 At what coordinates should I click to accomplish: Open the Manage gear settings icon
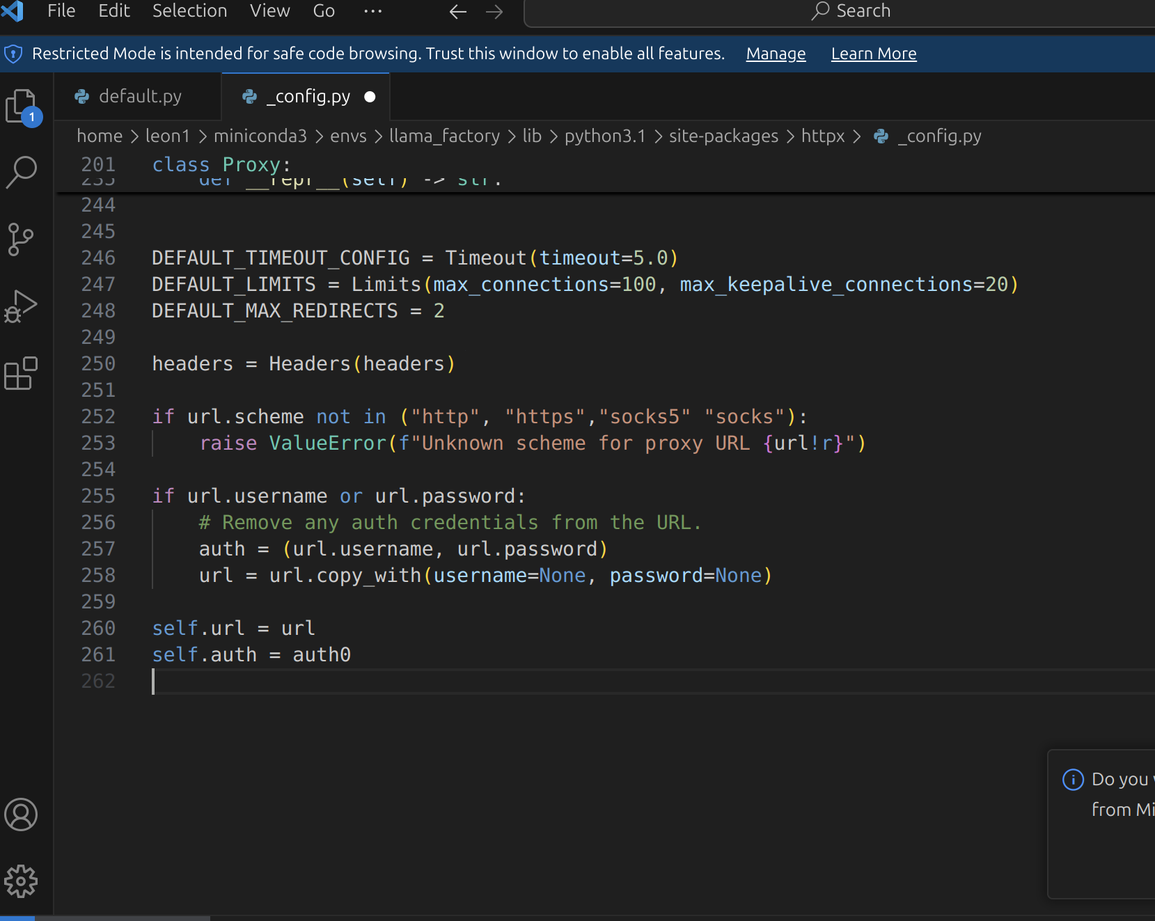22,881
